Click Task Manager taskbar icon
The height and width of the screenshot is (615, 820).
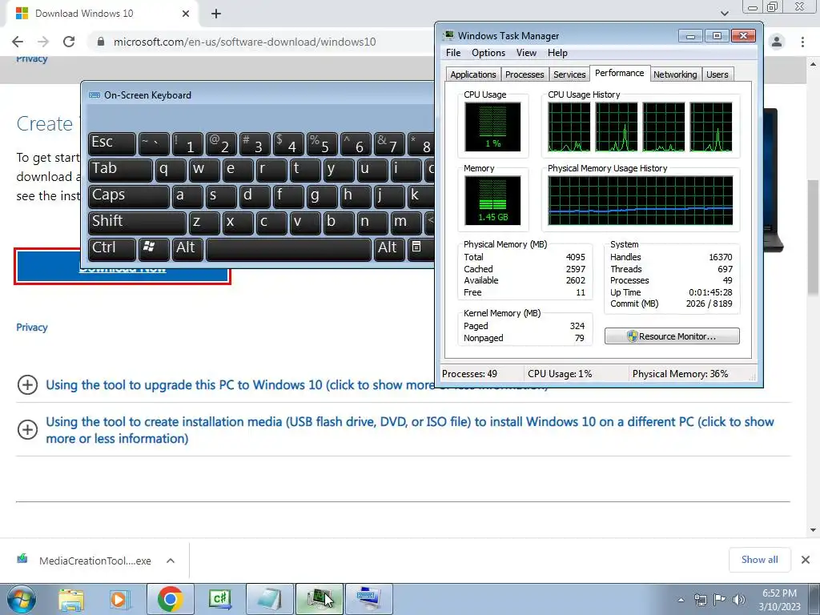pos(320,599)
